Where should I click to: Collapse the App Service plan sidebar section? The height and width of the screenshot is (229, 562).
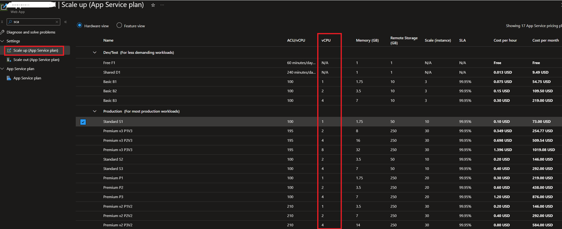pyautogui.click(x=2, y=69)
